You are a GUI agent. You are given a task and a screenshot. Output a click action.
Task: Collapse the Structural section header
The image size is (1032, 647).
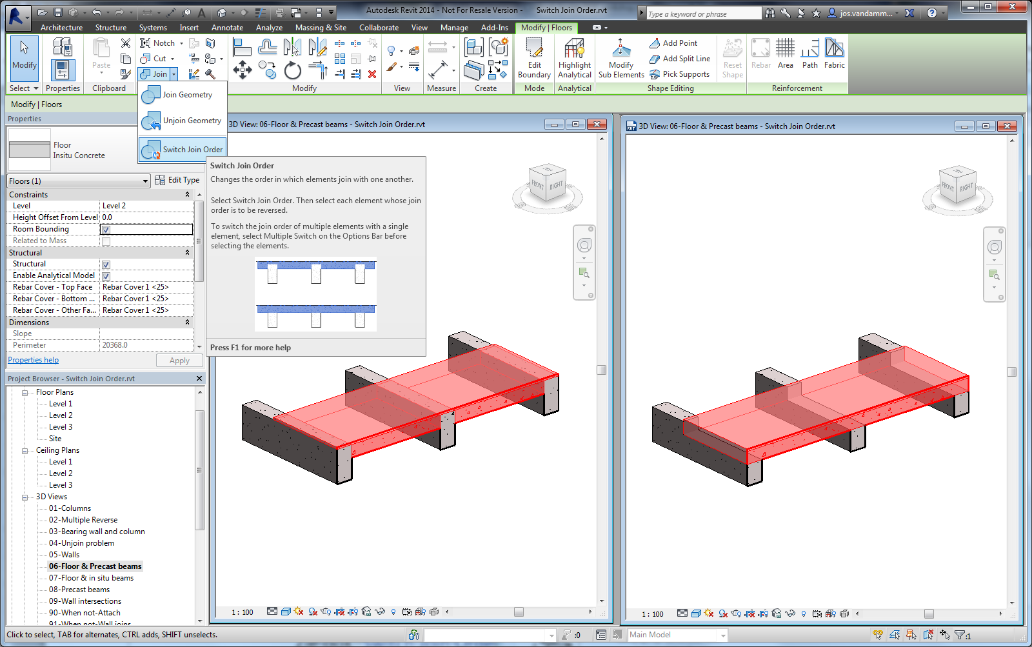click(x=188, y=253)
